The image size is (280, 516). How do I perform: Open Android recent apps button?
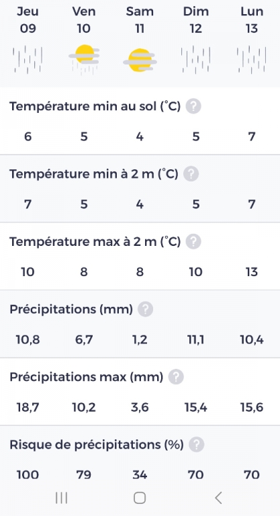pos(62,498)
